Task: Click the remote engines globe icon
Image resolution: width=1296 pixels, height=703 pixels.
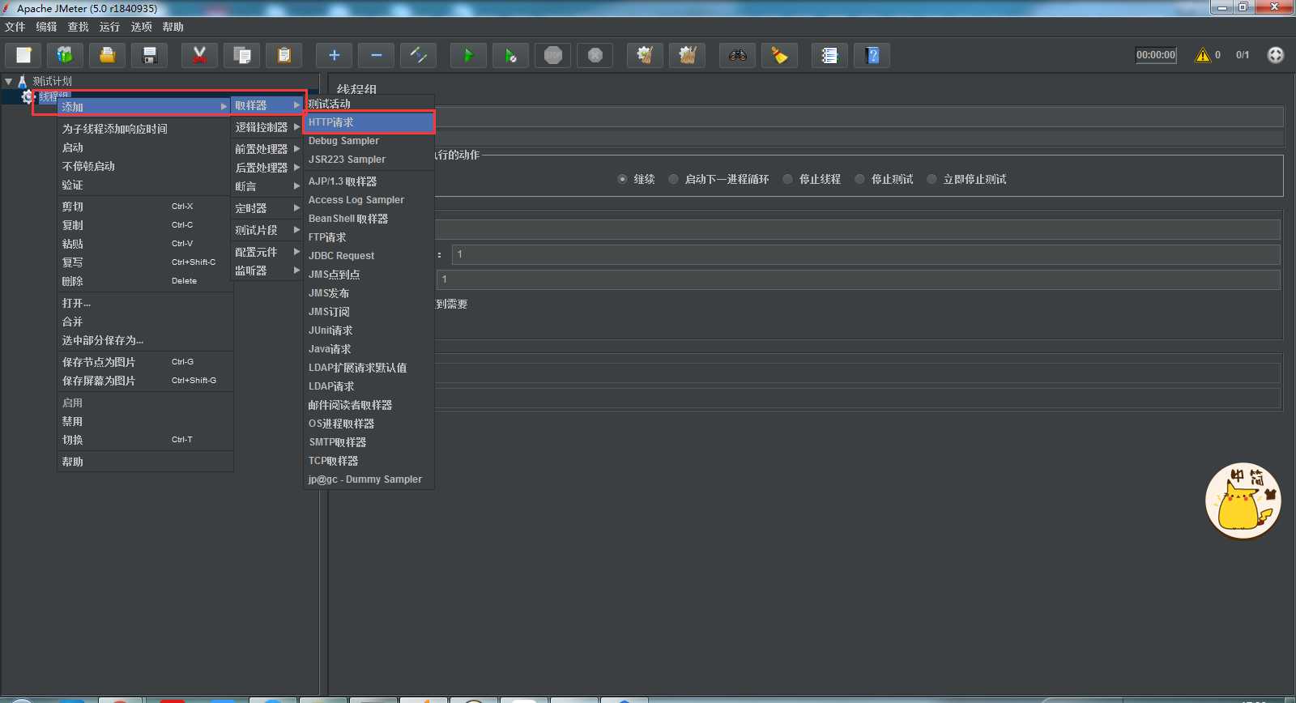Action: coord(1276,55)
